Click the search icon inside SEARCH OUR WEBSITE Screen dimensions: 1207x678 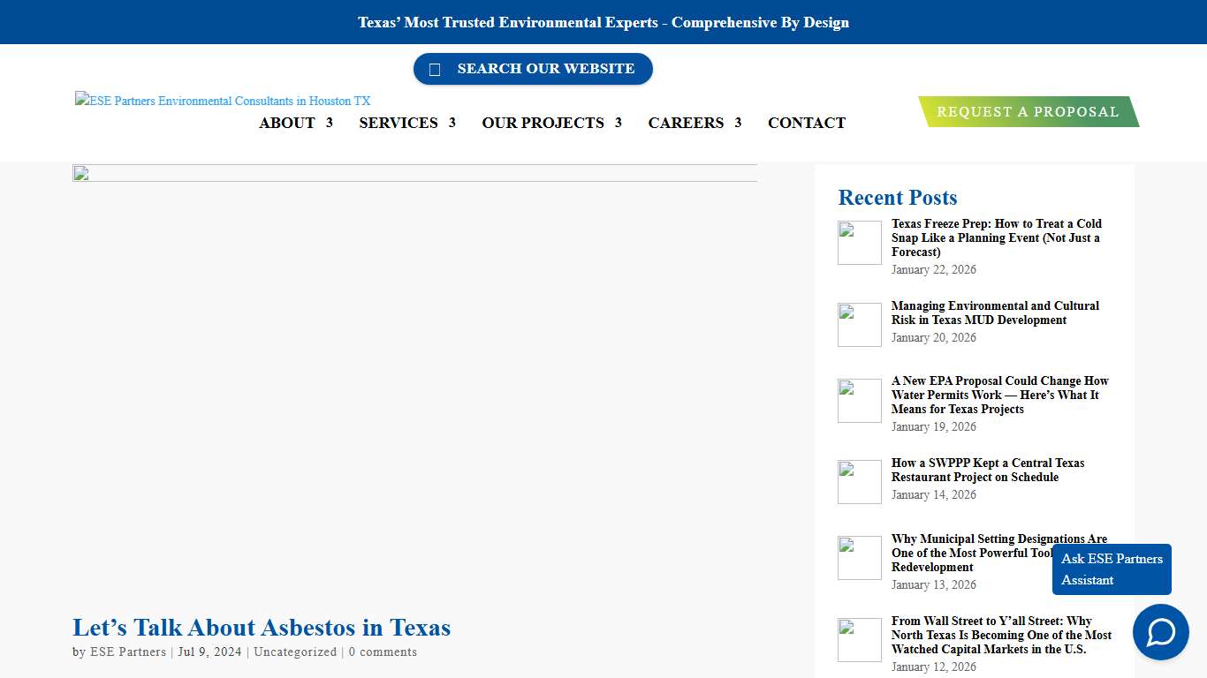coord(435,69)
